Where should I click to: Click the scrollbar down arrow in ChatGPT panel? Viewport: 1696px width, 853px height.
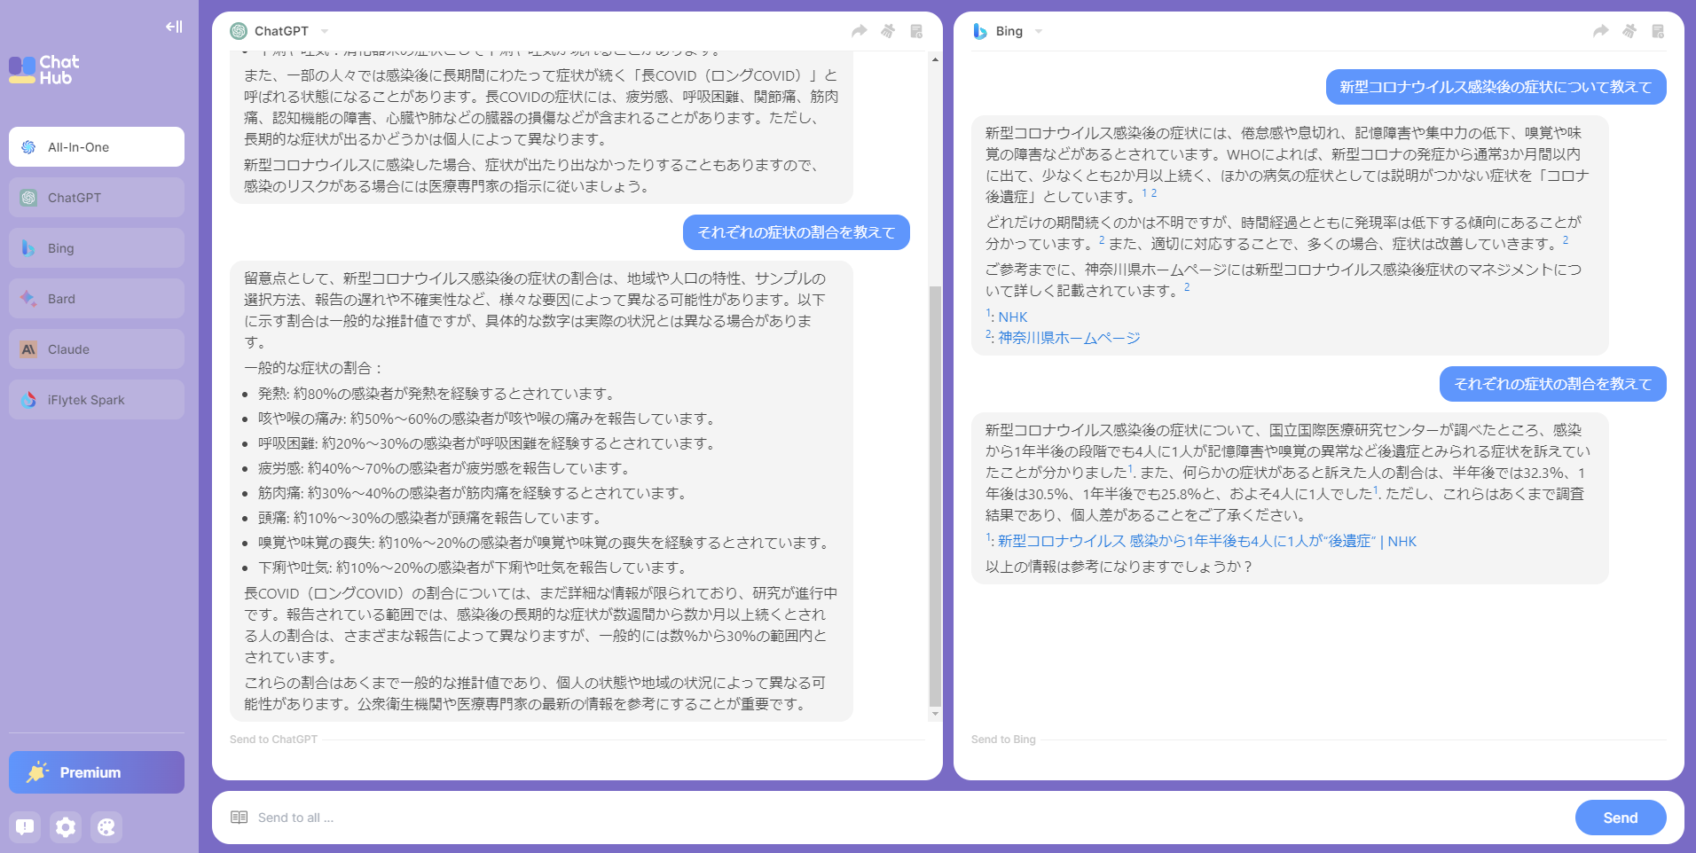[935, 714]
